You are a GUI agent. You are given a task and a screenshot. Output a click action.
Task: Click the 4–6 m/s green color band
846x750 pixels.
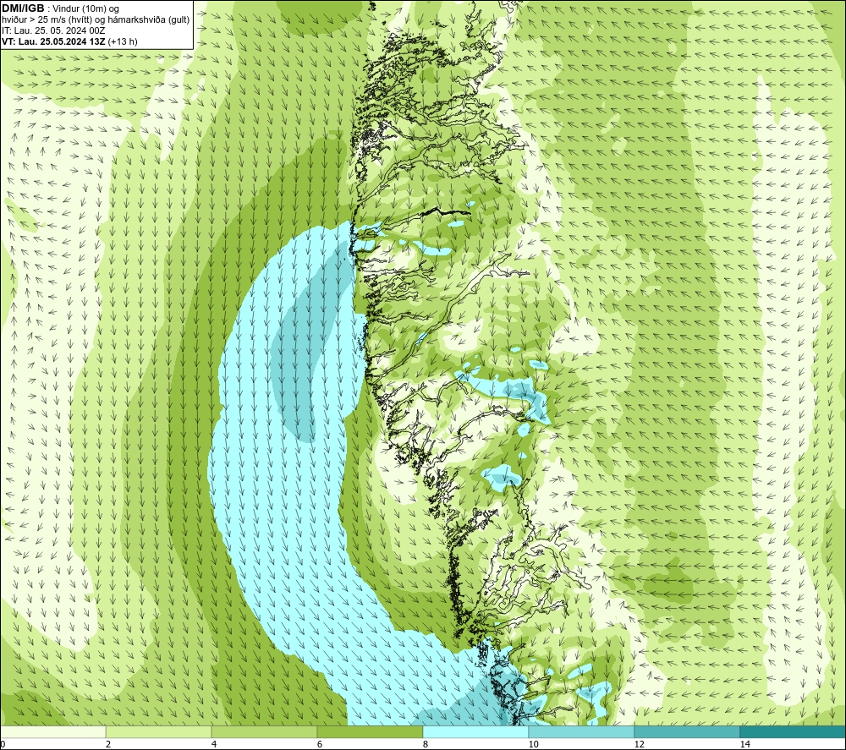(264, 732)
